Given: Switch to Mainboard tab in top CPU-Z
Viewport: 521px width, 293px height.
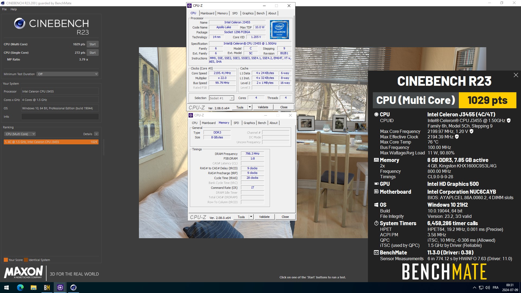Looking at the screenshot, I should pyautogui.click(x=207, y=13).
